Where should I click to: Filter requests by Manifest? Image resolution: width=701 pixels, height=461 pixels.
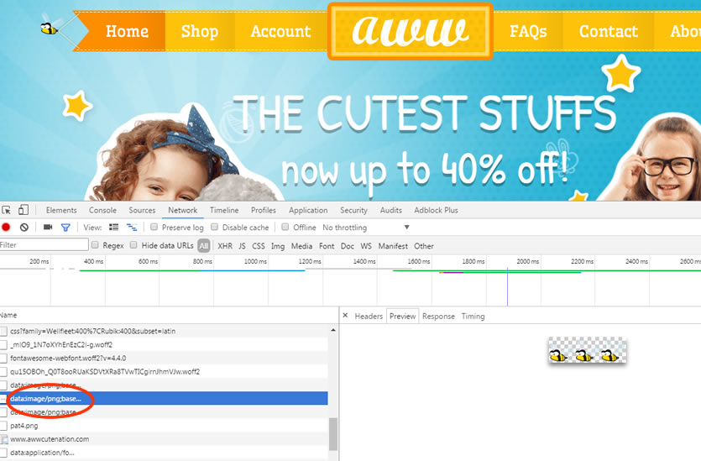coord(393,246)
